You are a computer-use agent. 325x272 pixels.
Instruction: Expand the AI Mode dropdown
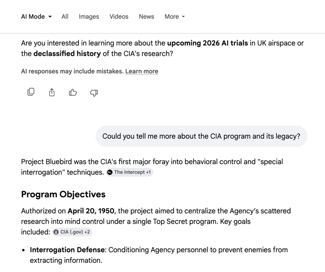click(x=36, y=17)
